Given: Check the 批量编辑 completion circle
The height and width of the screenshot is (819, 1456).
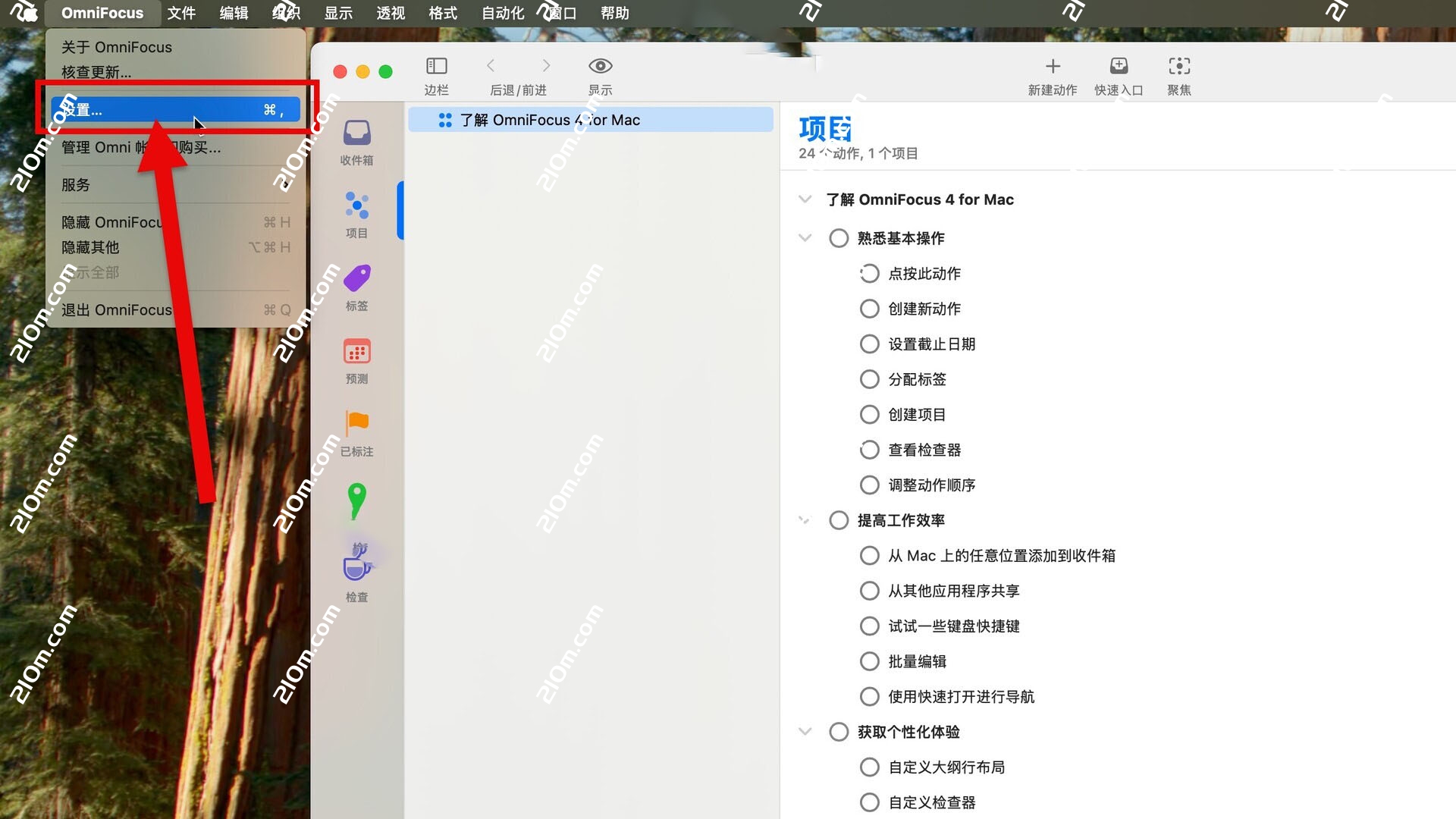Looking at the screenshot, I should [x=870, y=661].
